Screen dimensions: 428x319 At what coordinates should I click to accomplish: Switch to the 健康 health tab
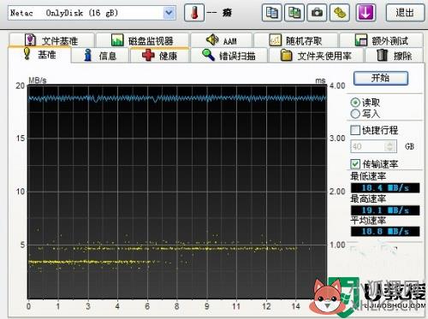pyautogui.click(x=160, y=56)
